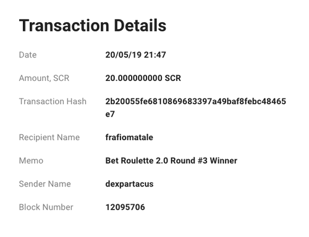This screenshot has width=309, height=237.
Task: Click the hash continuation e7
Action: [x=110, y=114]
